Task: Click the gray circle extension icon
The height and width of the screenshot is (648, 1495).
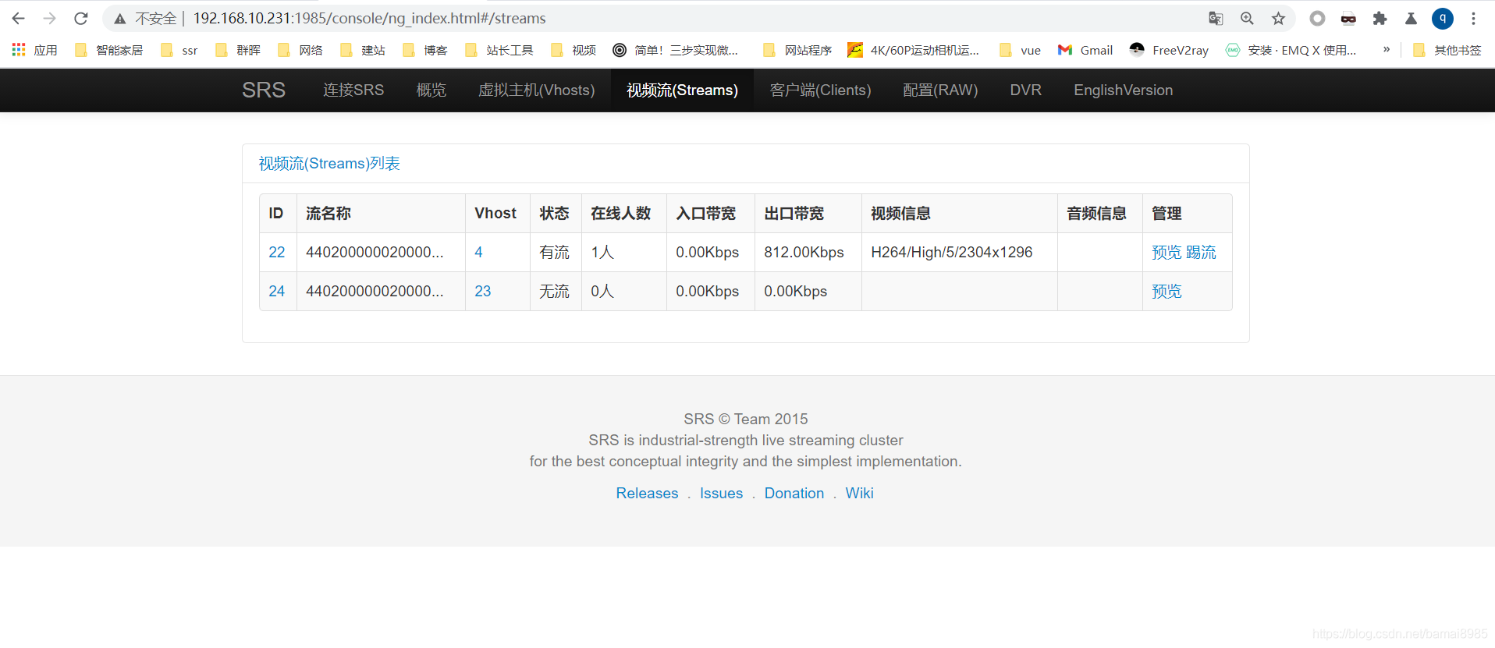Action: click(x=1317, y=18)
